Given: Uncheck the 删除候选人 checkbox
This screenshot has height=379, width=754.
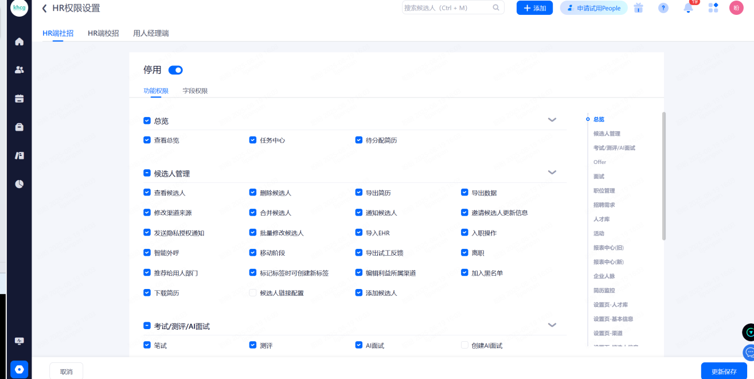Looking at the screenshot, I should click(x=253, y=193).
